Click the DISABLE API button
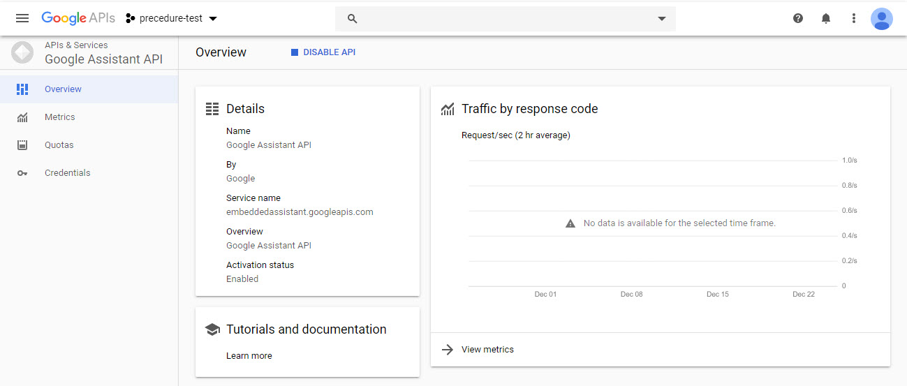Image resolution: width=907 pixels, height=386 pixels. 323,52
